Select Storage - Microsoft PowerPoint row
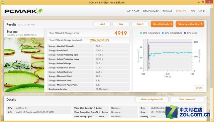Image resolution: width=214 pixels, height=122 pixels. 88,85
